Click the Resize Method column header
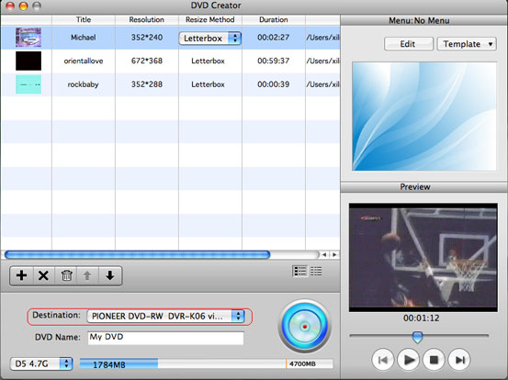 (210, 20)
